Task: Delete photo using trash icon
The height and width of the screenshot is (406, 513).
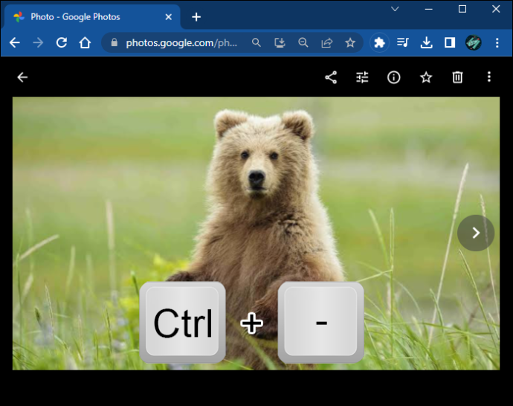Action: (x=457, y=77)
